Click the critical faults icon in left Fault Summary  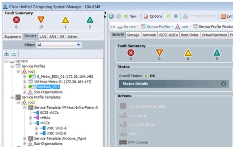16,20
